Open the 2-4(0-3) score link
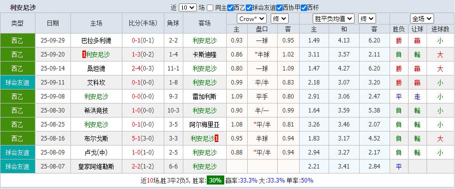This screenshot has height=189, width=455. click(143, 68)
